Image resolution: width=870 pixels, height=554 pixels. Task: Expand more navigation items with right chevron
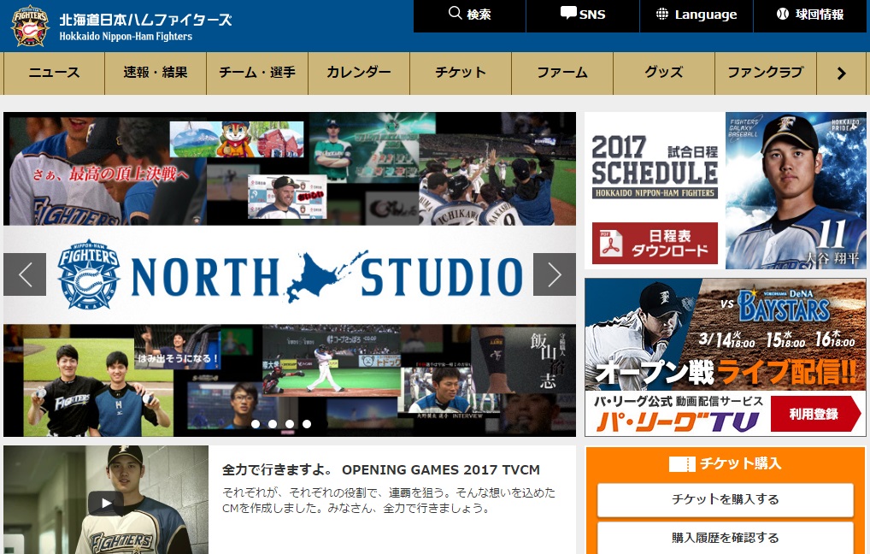pos(841,74)
